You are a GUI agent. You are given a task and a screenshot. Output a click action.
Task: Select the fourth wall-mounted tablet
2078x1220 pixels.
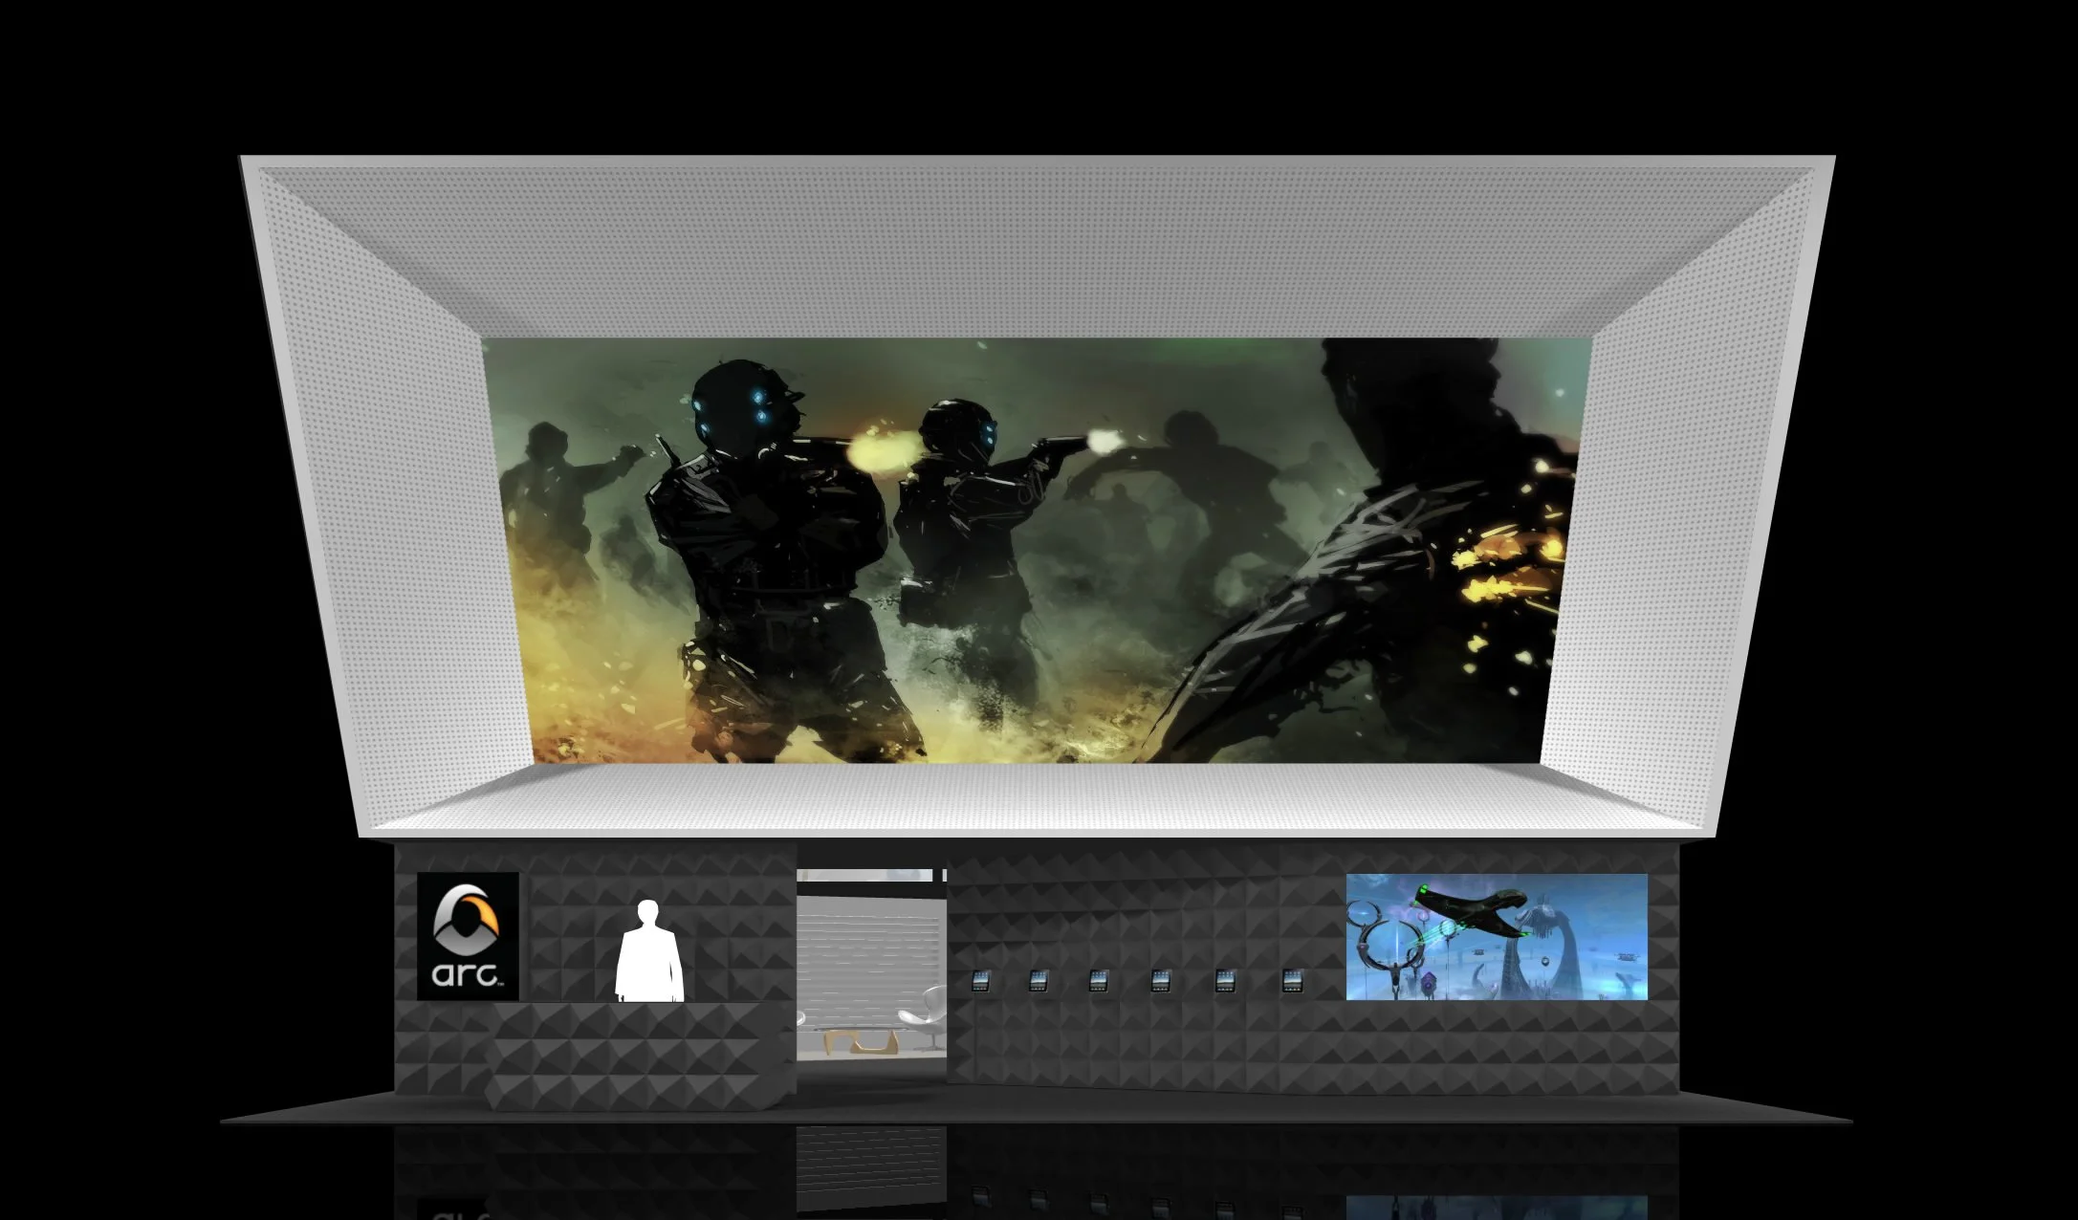(1161, 980)
